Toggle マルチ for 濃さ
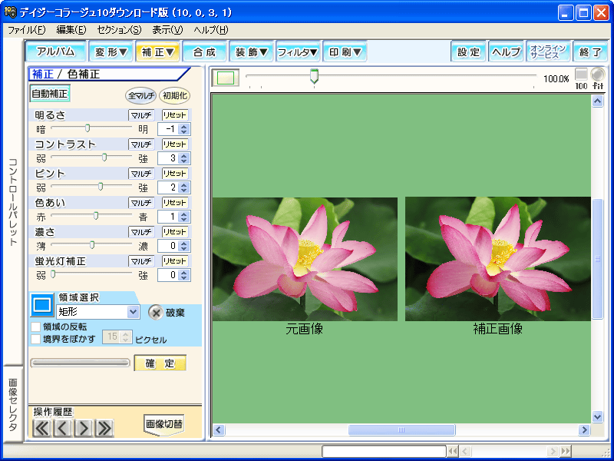This screenshot has width=614, height=461. click(x=141, y=232)
